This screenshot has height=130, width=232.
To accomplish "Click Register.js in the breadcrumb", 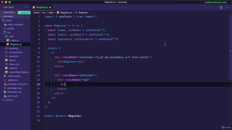I will (66, 13).
